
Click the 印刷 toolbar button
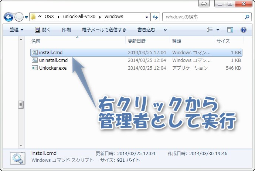67,30
